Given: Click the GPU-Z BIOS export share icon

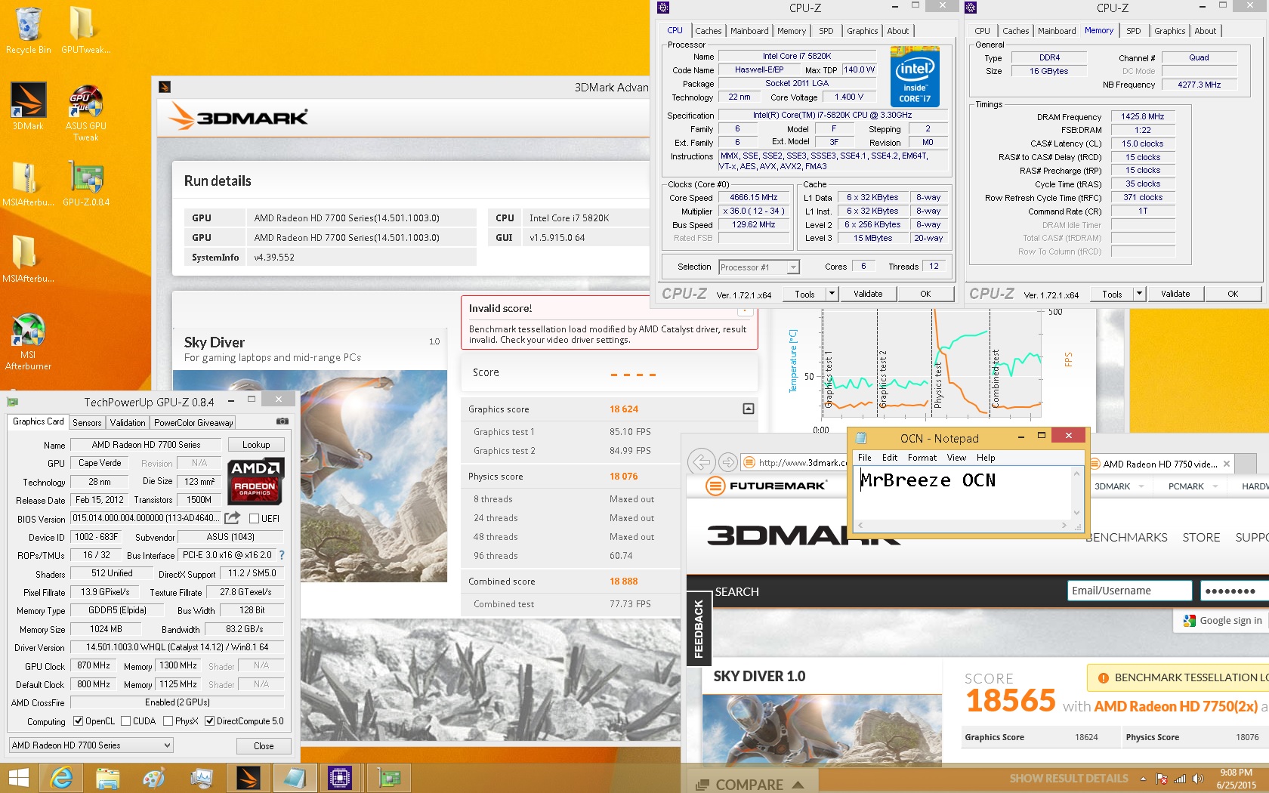Looking at the screenshot, I should pos(233,517).
